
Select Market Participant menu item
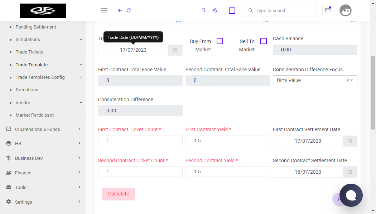[x=35, y=115]
